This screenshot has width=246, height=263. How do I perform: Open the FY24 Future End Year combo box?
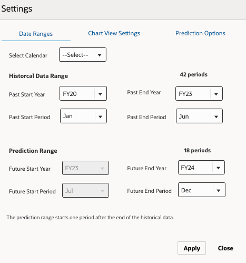(x=201, y=167)
